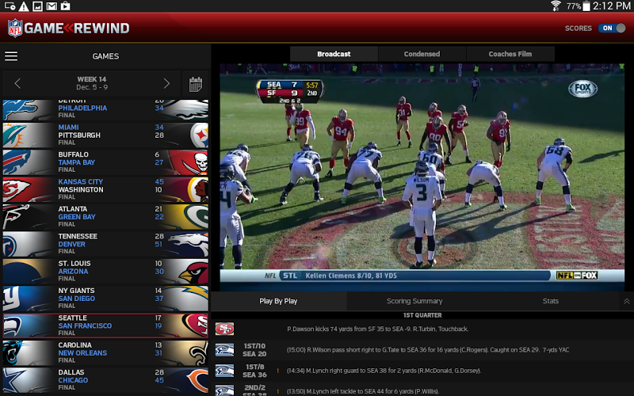Jump to R.Wilson pass to G.Tate play
634x396 pixels.
tap(422, 350)
